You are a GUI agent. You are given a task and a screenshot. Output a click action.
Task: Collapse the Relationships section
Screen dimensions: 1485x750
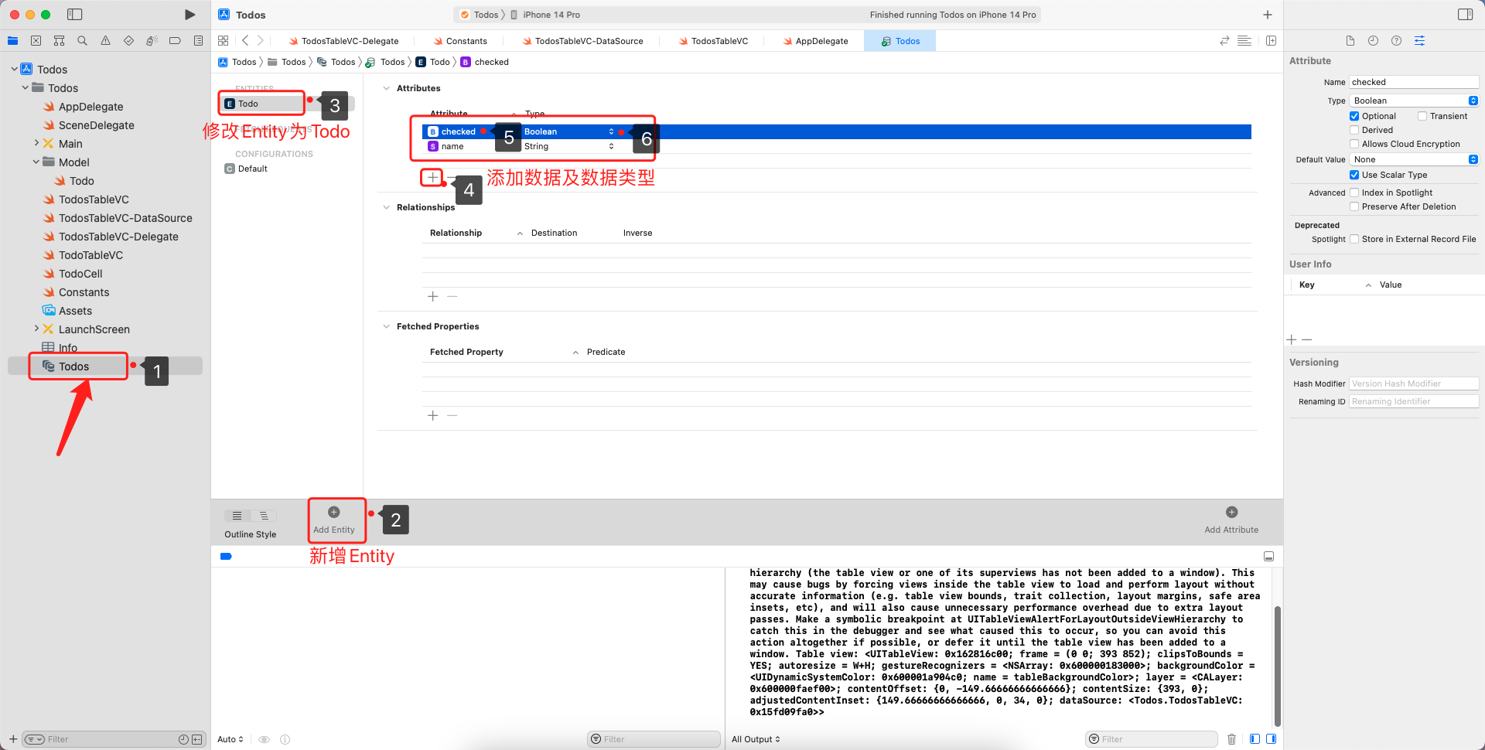[x=387, y=207]
